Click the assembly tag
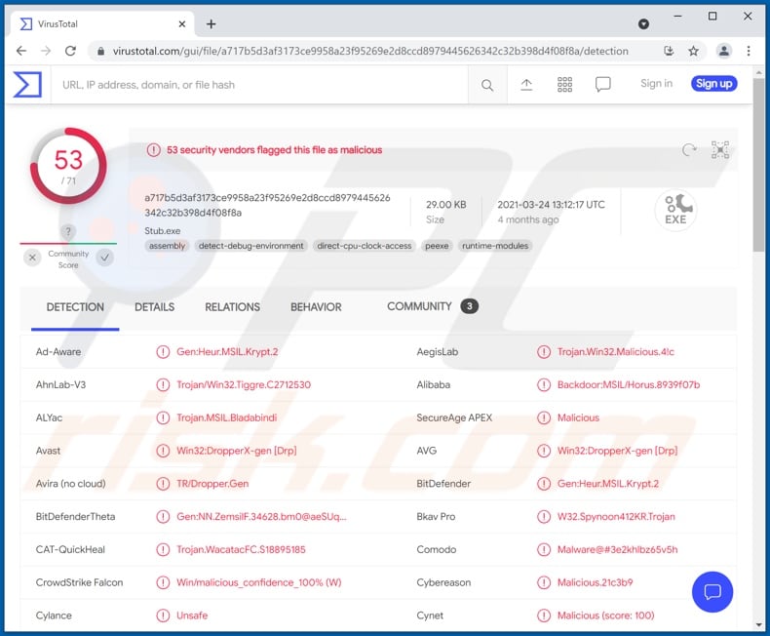770x636 pixels. coord(167,246)
